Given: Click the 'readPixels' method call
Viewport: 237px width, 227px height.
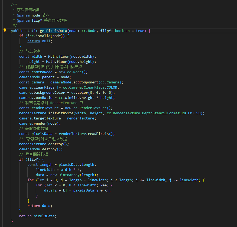Looking at the screenshot, I should point(98,134).
